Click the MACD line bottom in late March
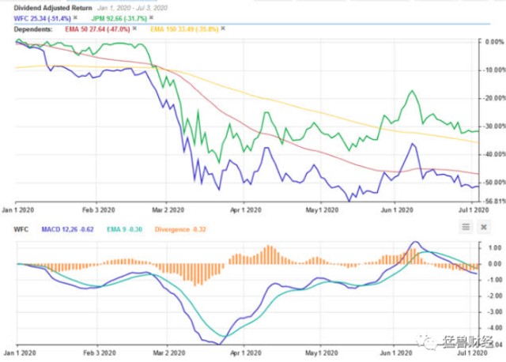506x362 pixels. (219, 345)
